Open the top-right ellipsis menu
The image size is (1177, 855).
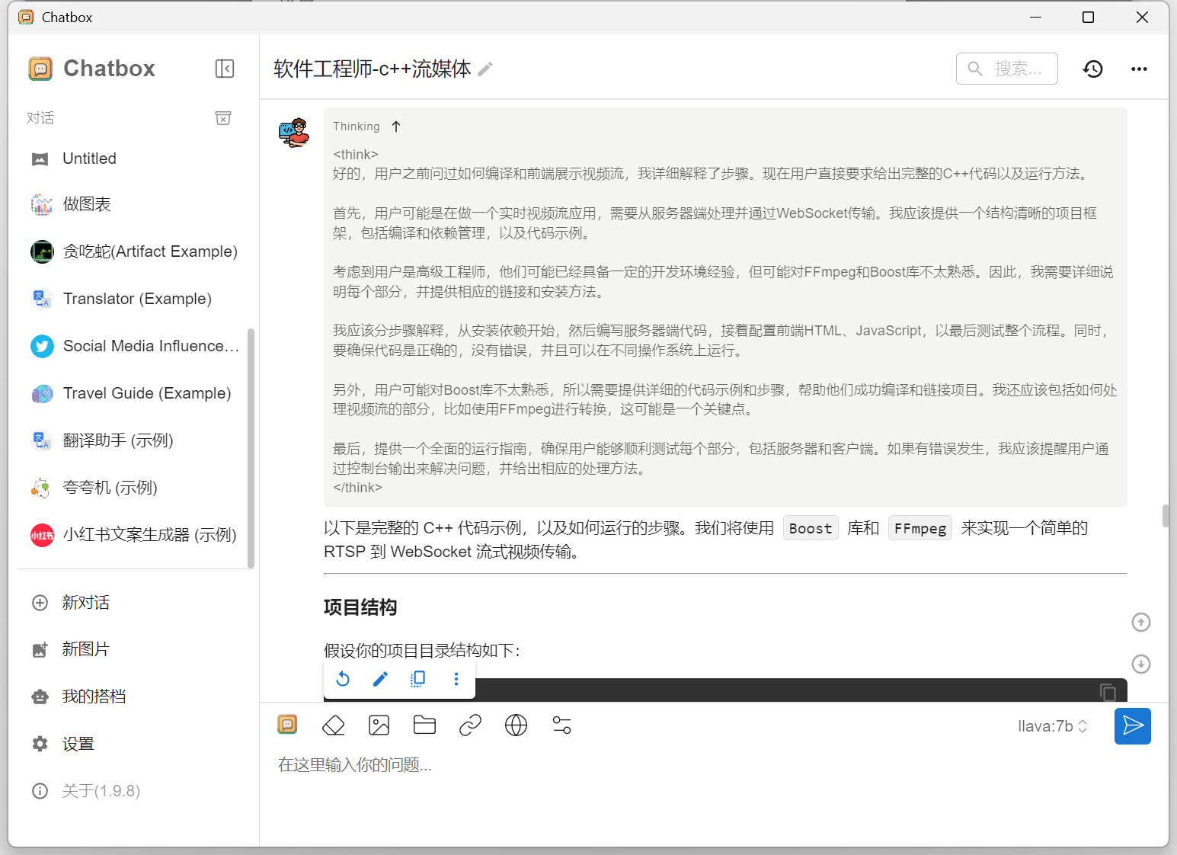click(1139, 69)
